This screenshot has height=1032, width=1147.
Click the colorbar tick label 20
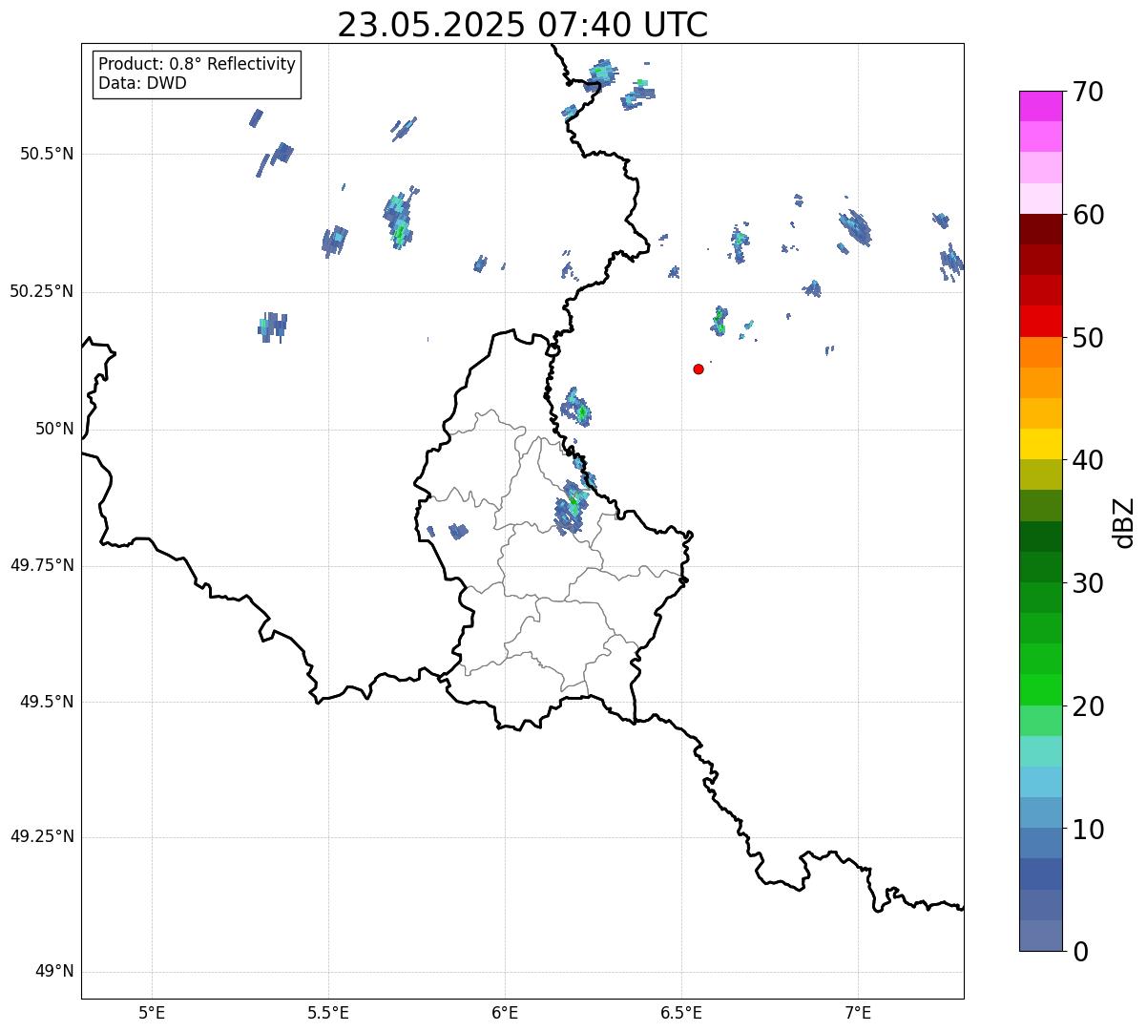click(x=1088, y=706)
